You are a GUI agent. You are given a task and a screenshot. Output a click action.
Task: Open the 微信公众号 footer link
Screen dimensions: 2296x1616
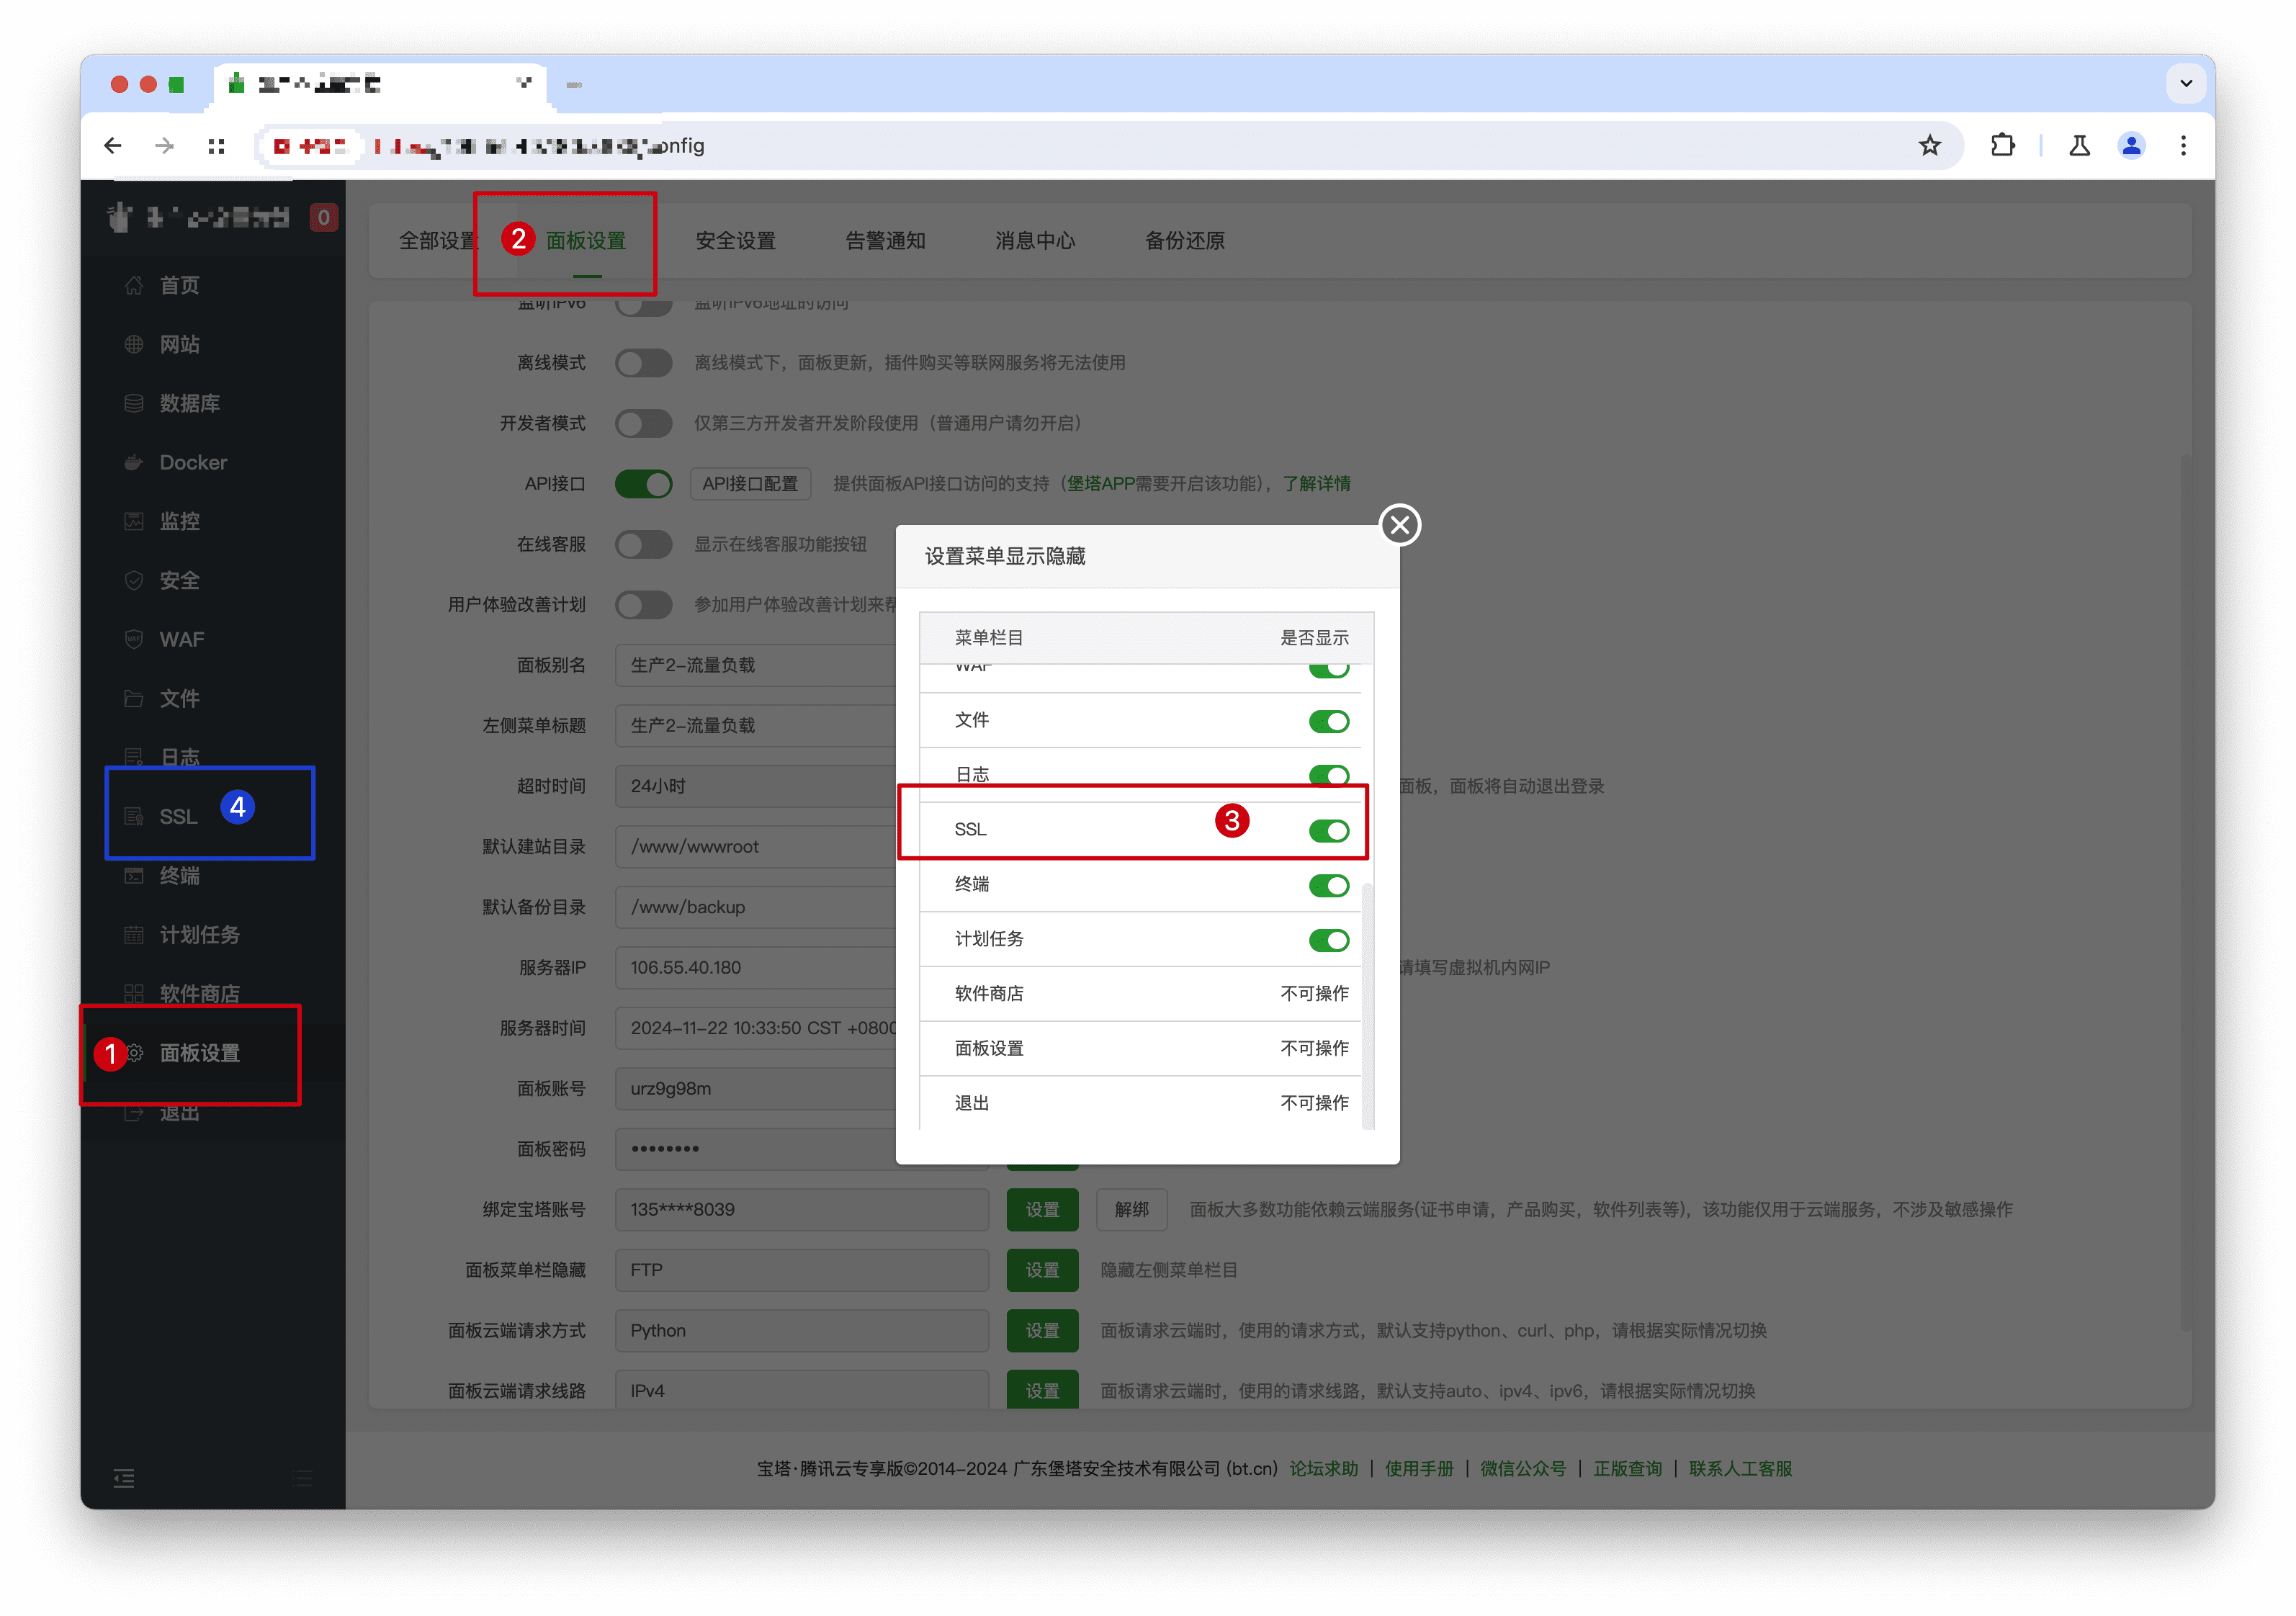tap(1523, 1469)
